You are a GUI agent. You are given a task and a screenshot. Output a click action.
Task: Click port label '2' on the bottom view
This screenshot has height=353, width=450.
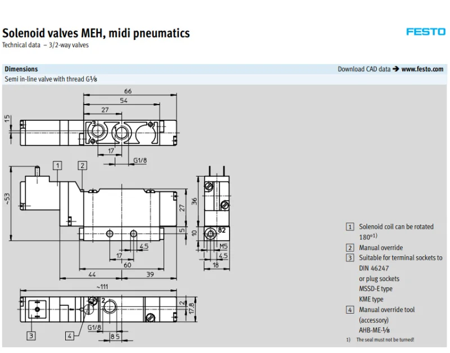pos(103,301)
